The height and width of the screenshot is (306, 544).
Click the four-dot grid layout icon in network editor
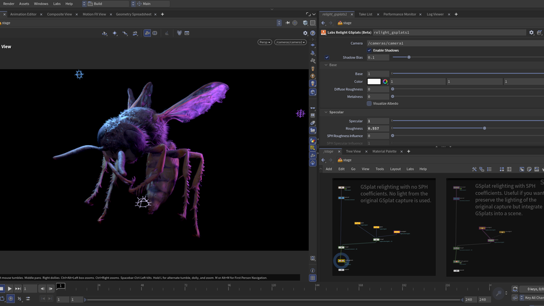tap(502, 169)
